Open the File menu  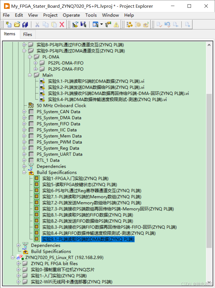point(6,15)
